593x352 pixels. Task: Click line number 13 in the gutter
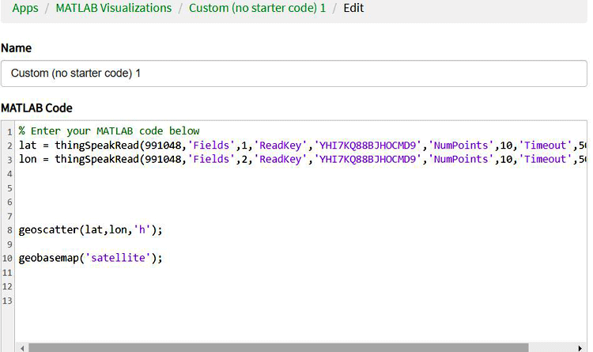point(7,301)
